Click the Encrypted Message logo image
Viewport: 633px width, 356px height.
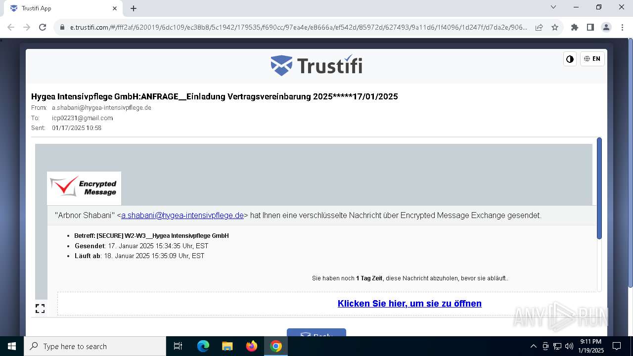click(x=84, y=188)
